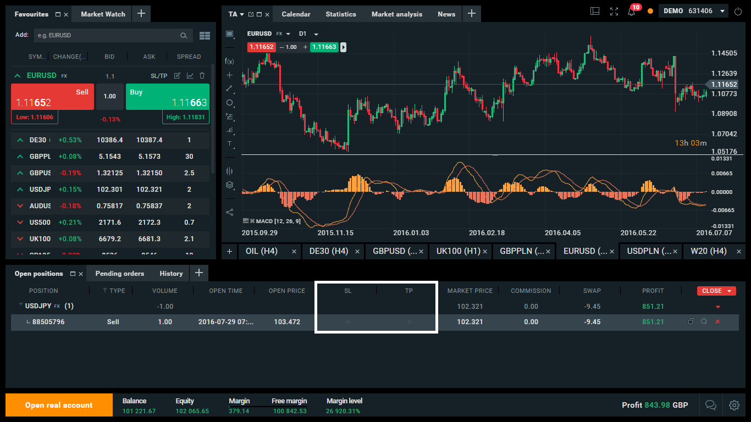Switch the favourites list to tile view
Screen dimensions: 751x422
pos(205,36)
